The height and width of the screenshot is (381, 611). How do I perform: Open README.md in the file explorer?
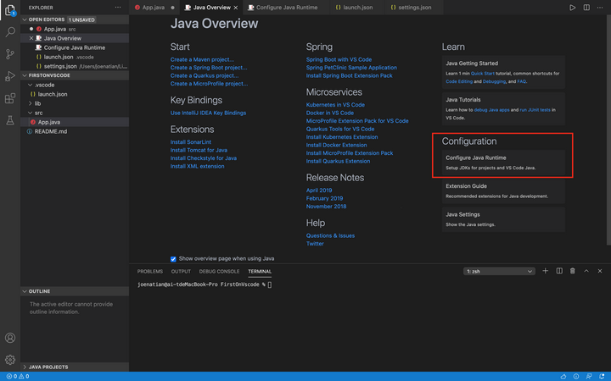tap(50, 131)
